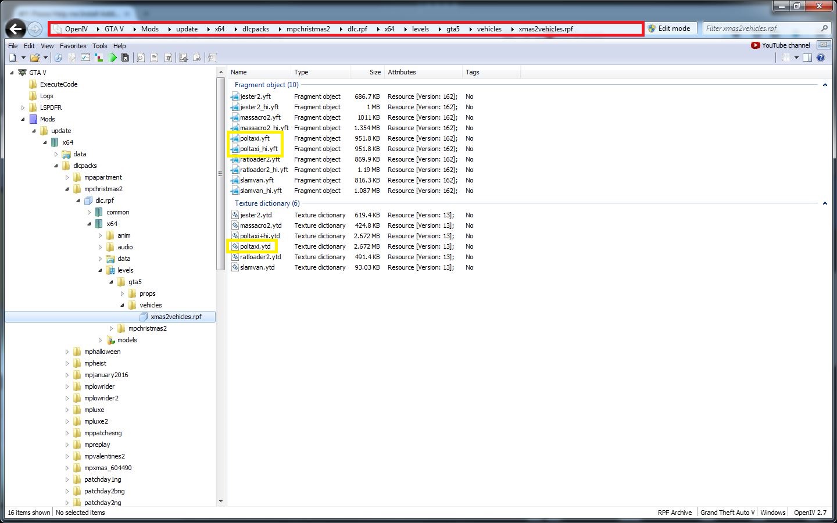The image size is (837, 523).
Task: Collapse the Texture dictionary group
Action: tap(825, 203)
